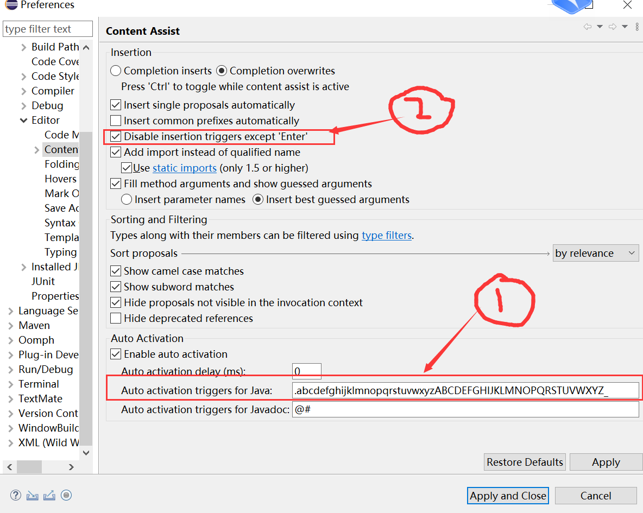
Task: Collapse the Editor tree node
Action: coord(23,121)
